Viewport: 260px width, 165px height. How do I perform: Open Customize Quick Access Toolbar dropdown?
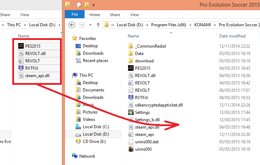click(94, 5)
